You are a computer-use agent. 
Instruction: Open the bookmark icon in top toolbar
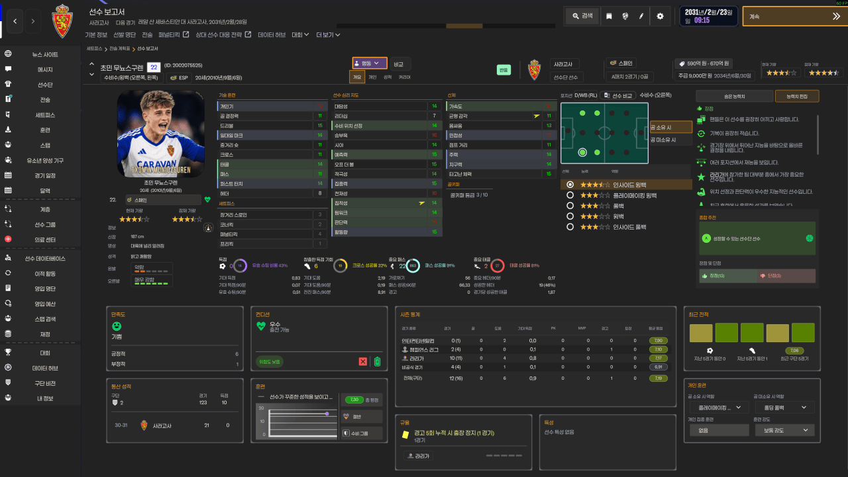point(609,16)
